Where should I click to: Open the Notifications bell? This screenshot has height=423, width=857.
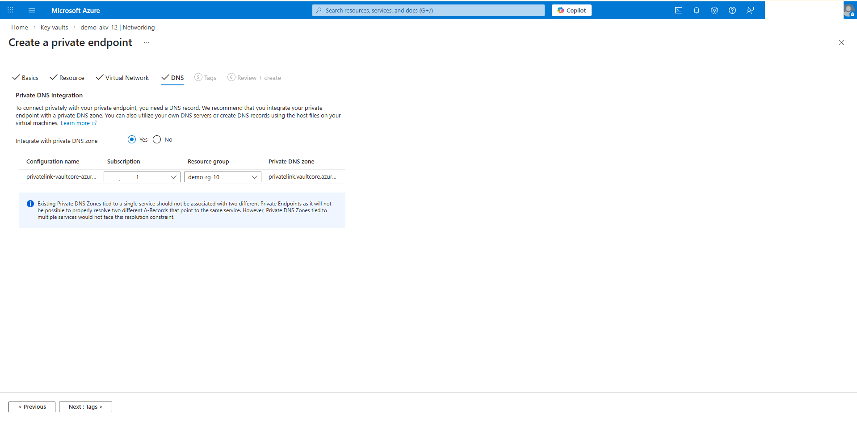point(696,10)
